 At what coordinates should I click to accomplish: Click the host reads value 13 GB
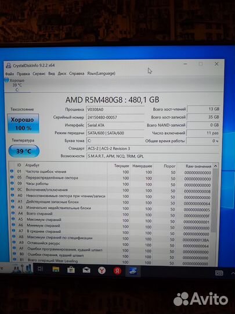click(x=204, y=109)
